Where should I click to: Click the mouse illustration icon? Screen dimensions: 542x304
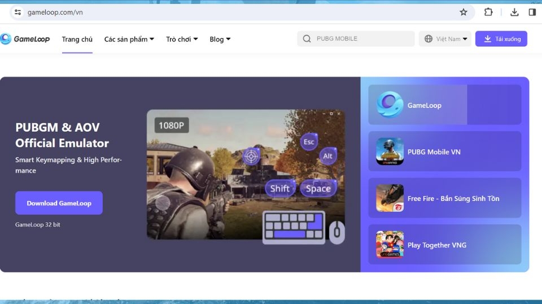click(x=336, y=233)
